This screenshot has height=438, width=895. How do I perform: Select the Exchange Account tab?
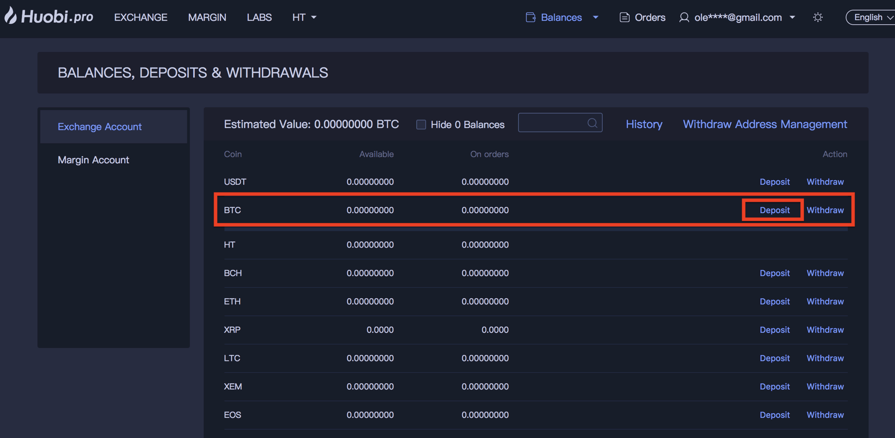(x=113, y=126)
